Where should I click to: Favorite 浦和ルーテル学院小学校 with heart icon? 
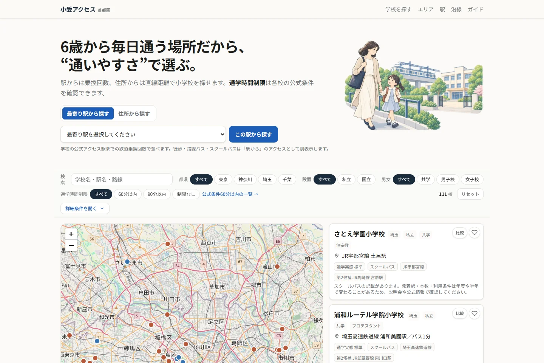tap(474, 313)
